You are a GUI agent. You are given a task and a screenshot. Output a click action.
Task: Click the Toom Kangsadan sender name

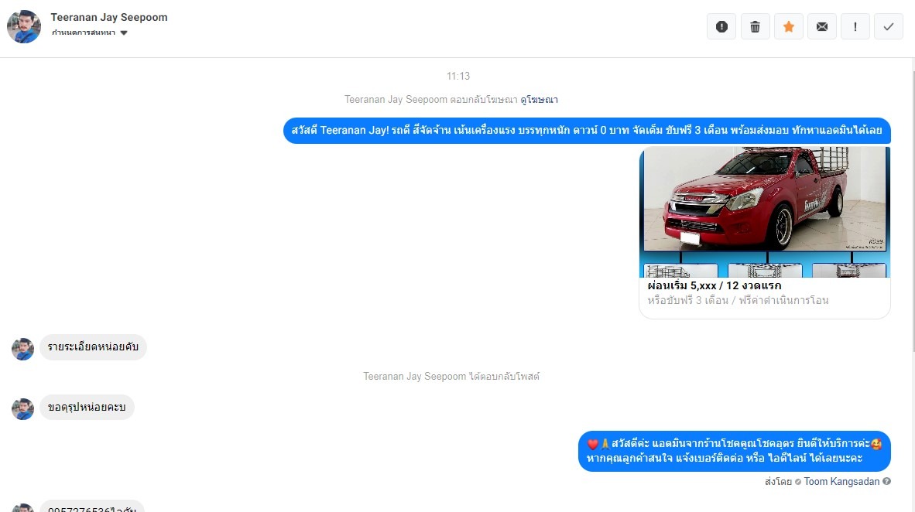841,482
